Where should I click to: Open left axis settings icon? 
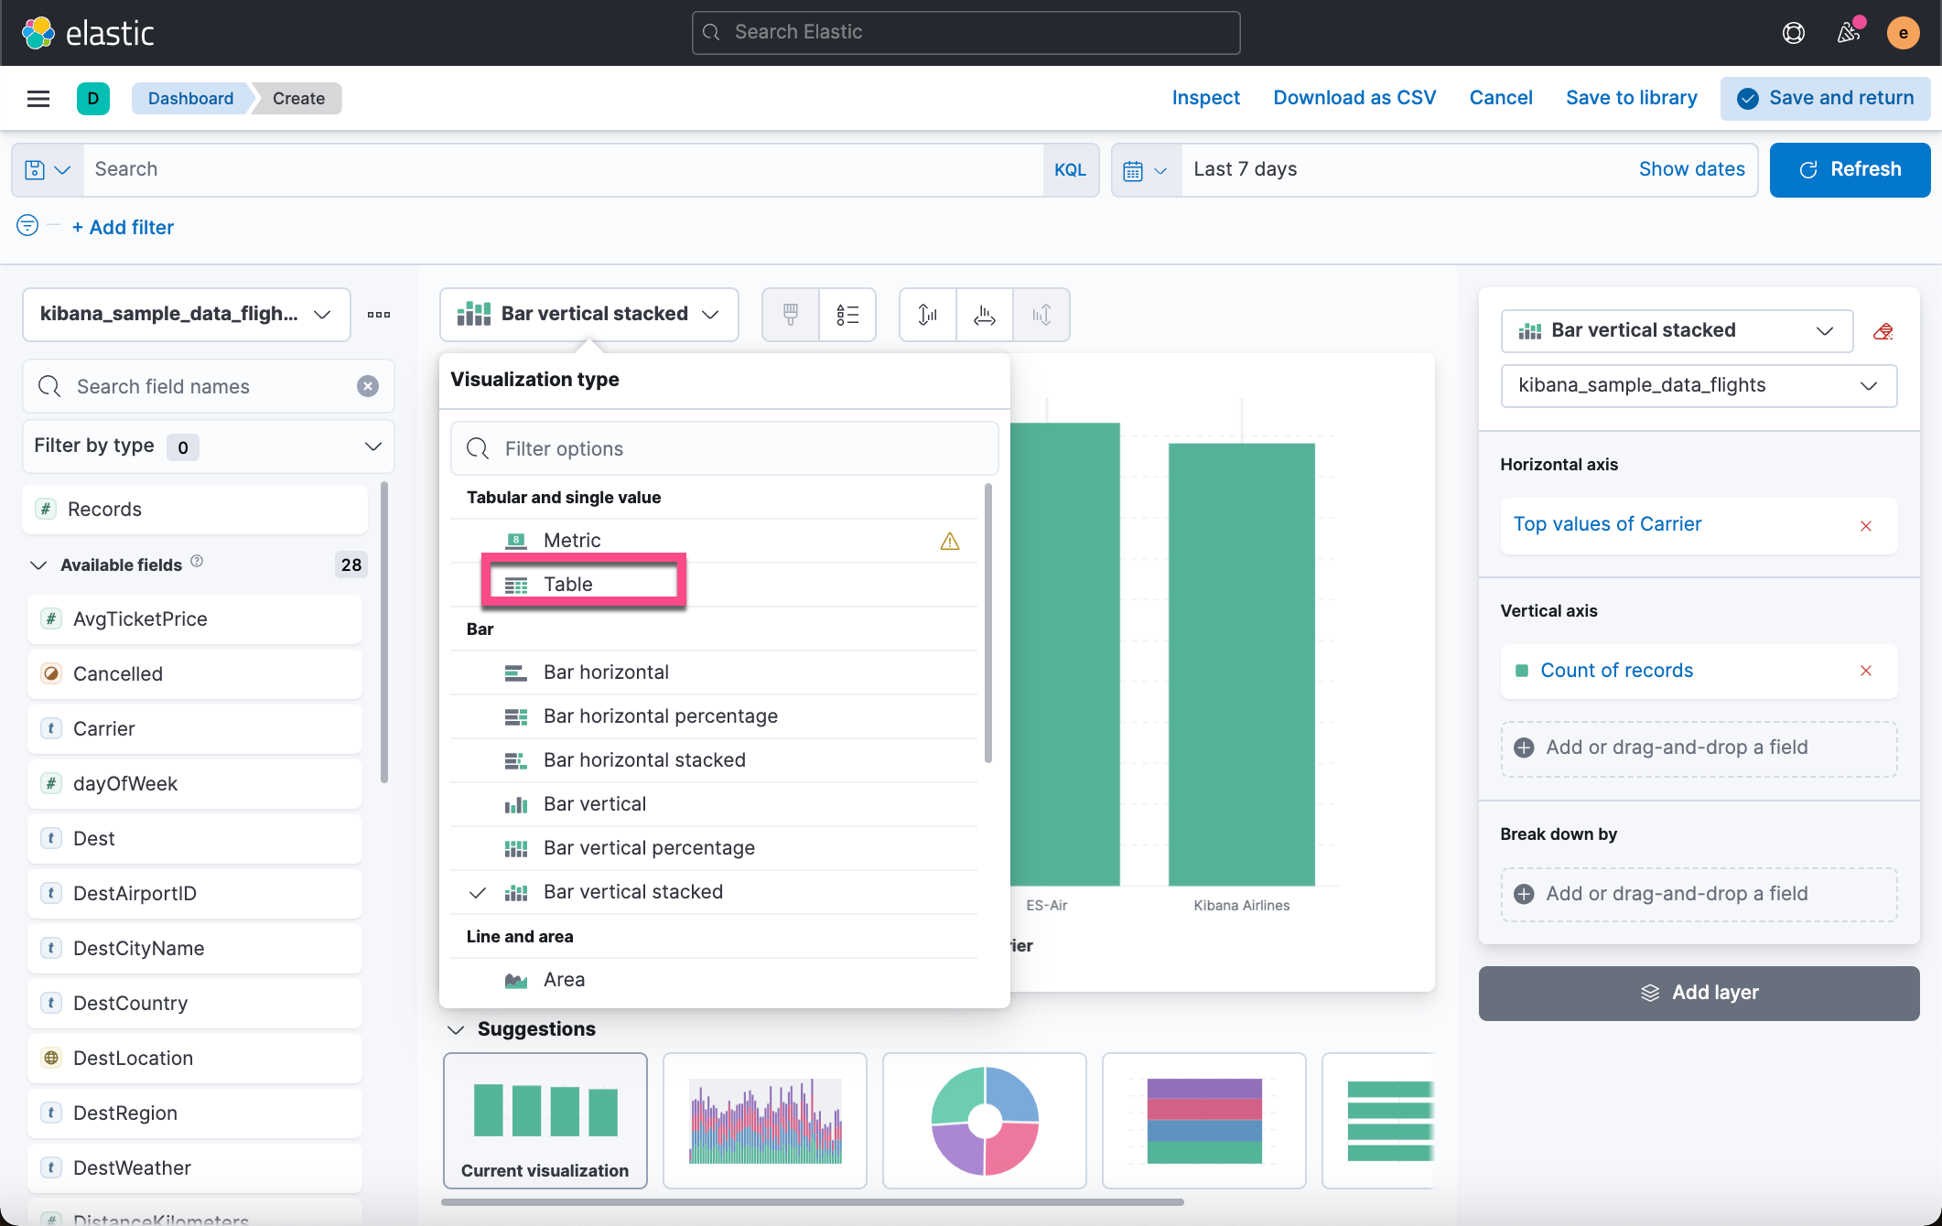tap(927, 315)
